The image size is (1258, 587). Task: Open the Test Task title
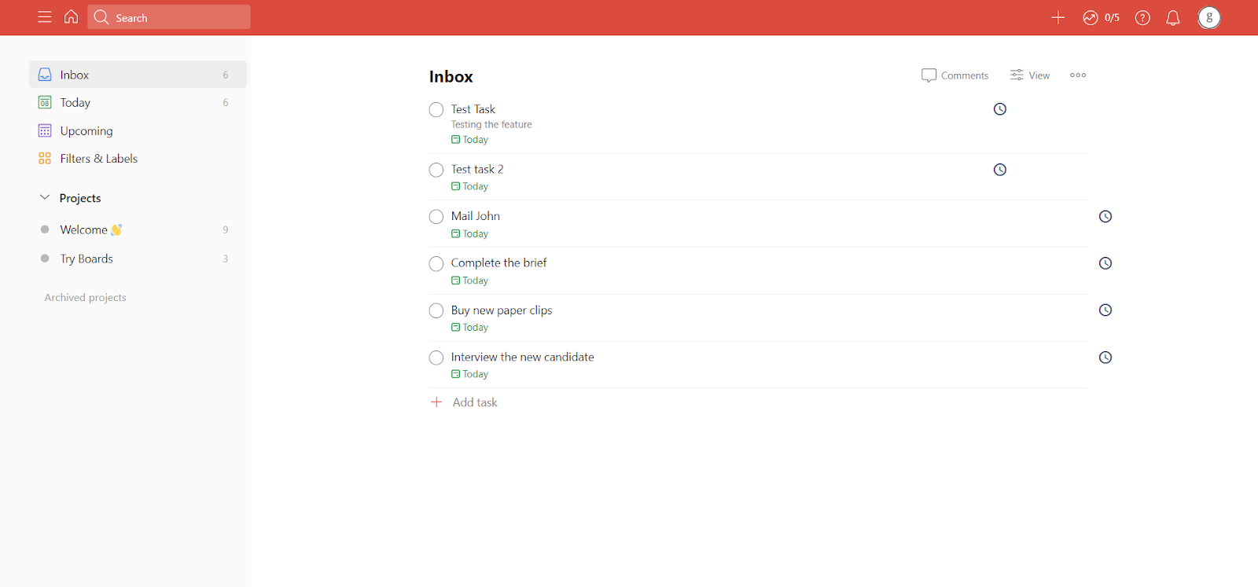pyautogui.click(x=473, y=109)
